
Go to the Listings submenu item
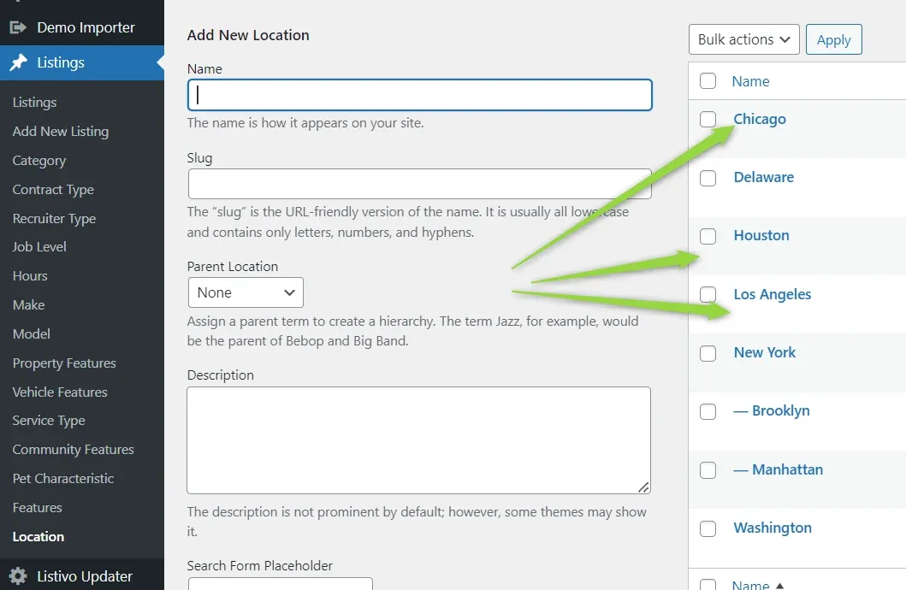pyautogui.click(x=35, y=103)
